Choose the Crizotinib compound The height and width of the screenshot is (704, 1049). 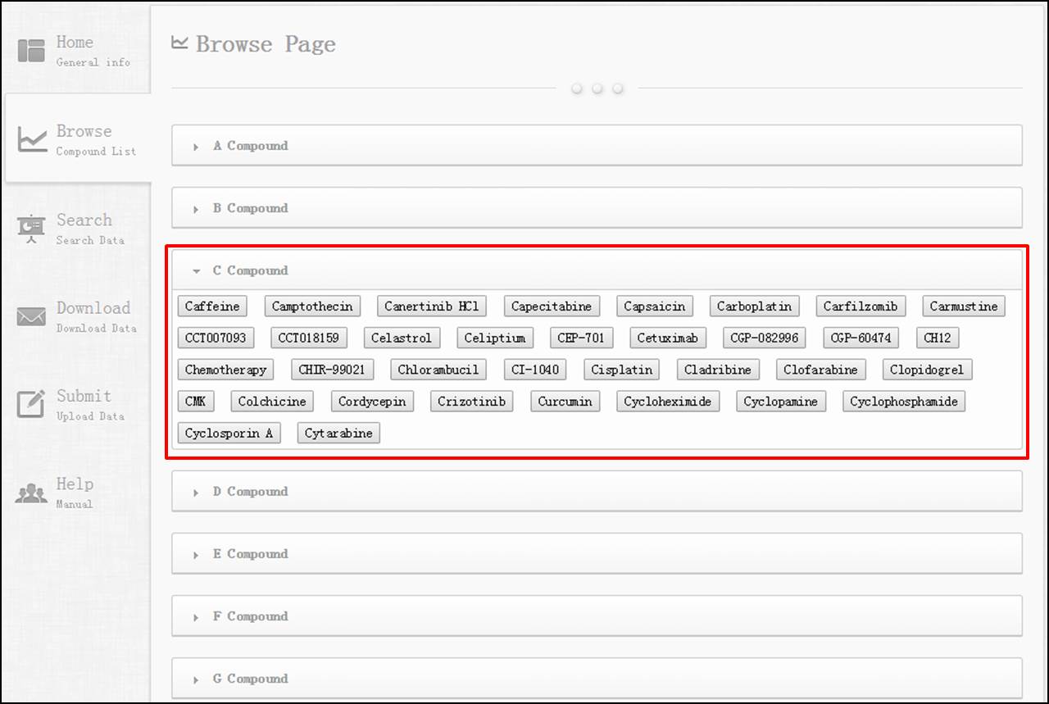tap(472, 402)
